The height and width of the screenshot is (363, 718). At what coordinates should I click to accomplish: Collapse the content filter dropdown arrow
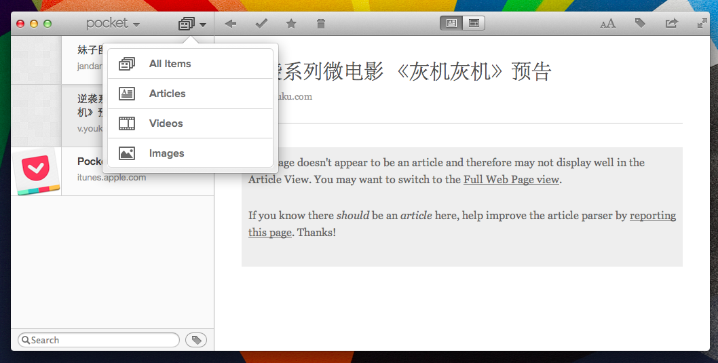(202, 25)
